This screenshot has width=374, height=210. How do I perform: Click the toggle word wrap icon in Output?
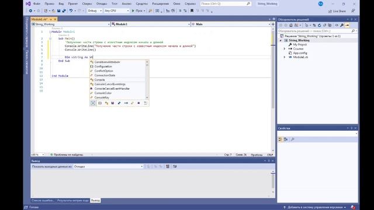pyautogui.click(x=175, y=166)
